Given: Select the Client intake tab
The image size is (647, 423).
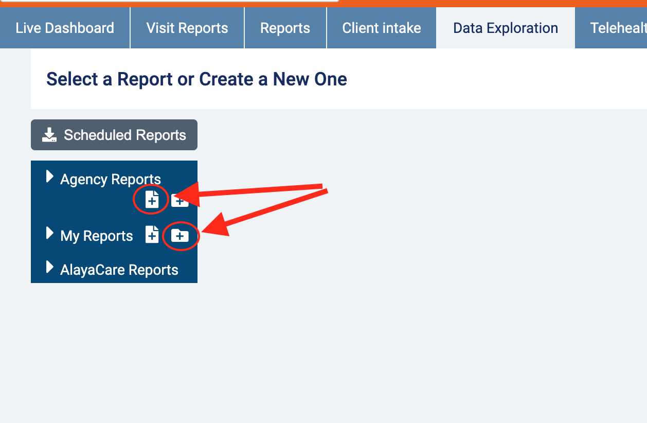Looking at the screenshot, I should click(381, 28).
